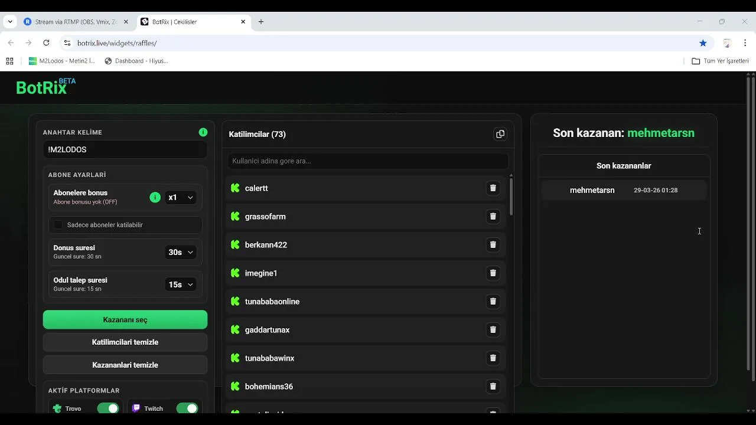Delete berkann422 from participants list
This screenshot has height=425, width=756.
tap(493, 245)
